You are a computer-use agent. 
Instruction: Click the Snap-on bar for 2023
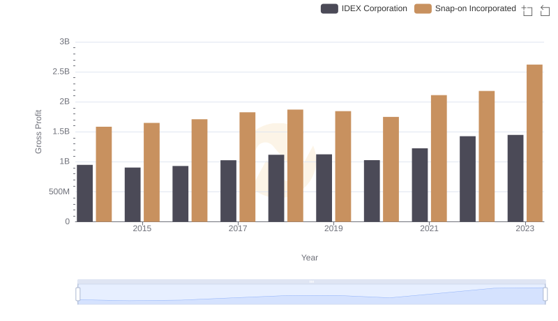click(534, 143)
